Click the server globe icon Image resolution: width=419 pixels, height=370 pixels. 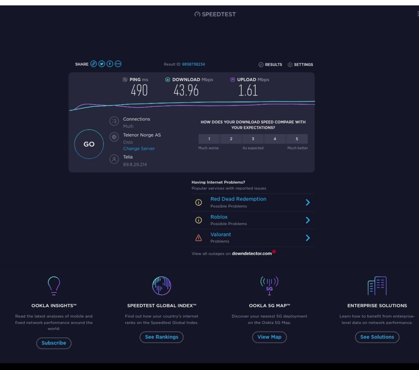[114, 137]
